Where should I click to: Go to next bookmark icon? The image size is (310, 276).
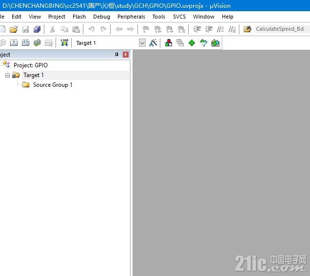click(x=170, y=29)
